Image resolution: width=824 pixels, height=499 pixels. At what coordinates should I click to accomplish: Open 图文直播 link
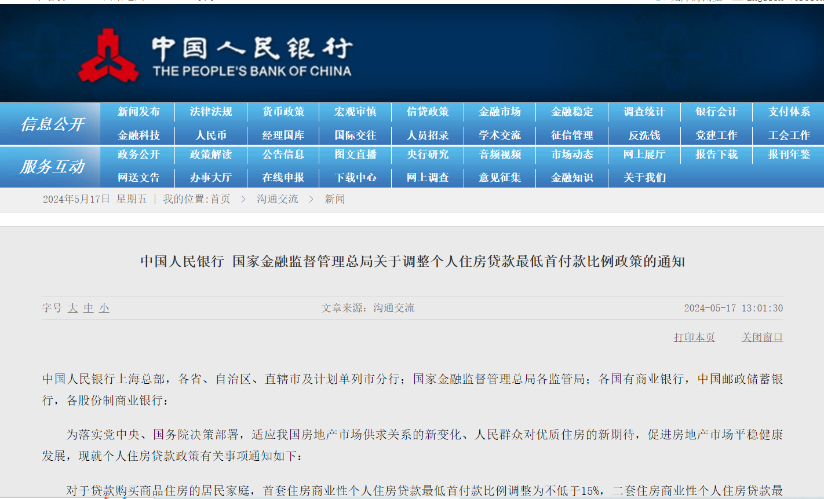click(355, 155)
